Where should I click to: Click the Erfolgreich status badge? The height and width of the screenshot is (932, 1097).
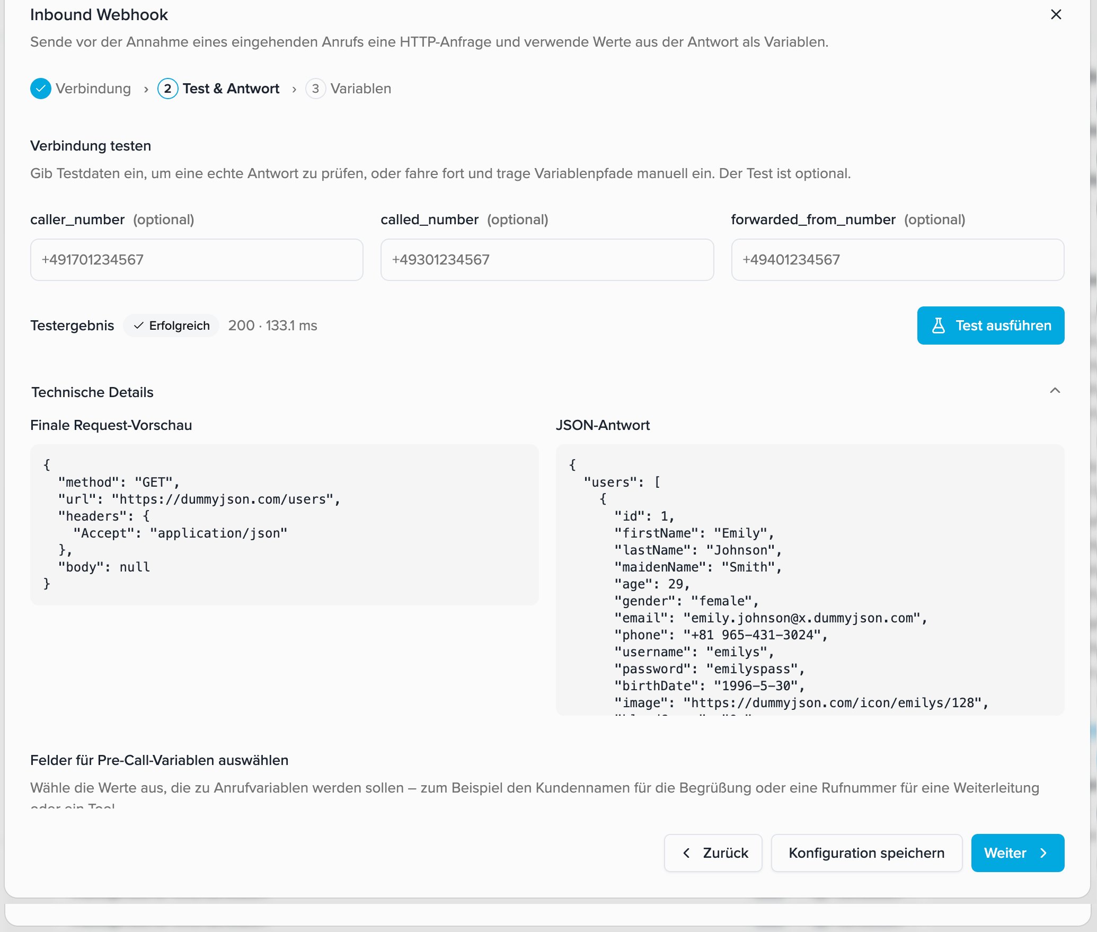(x=171, y=326)
